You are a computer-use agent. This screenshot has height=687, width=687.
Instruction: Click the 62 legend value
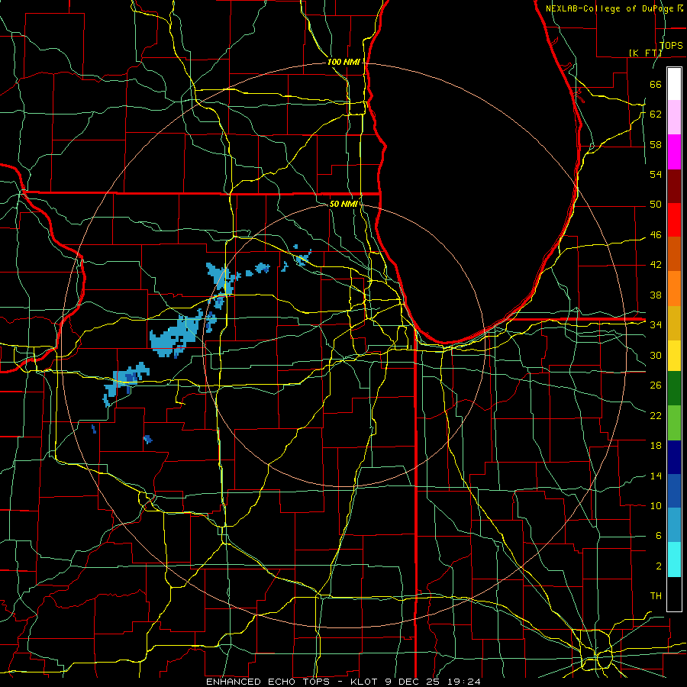656,114
